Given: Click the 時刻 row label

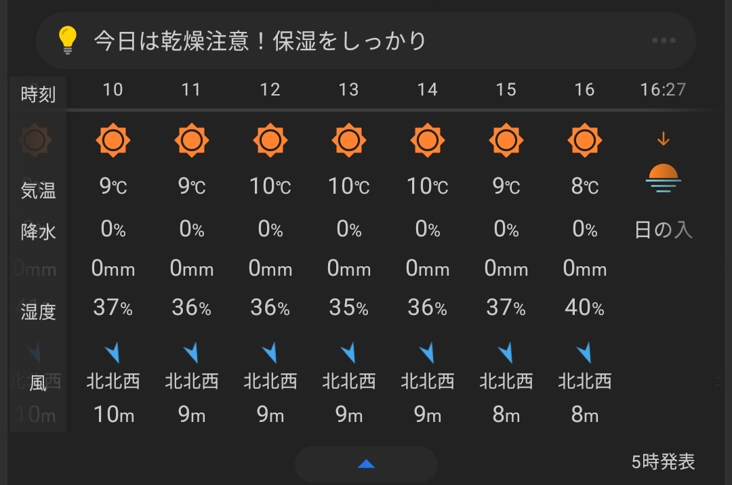Looking at the screenshot, I should (x=38, y=95).
